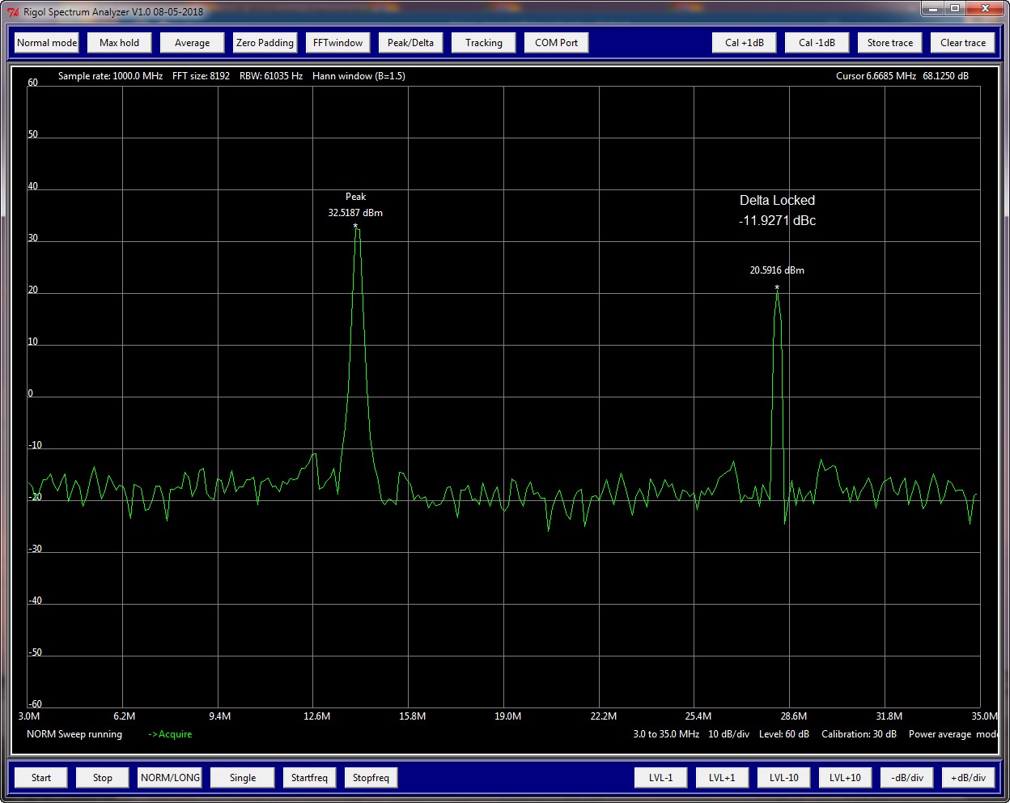This screenshot has width=1010, height=803.
Task: Close the Spectrum Analyzer window
Action: (985, 9)
